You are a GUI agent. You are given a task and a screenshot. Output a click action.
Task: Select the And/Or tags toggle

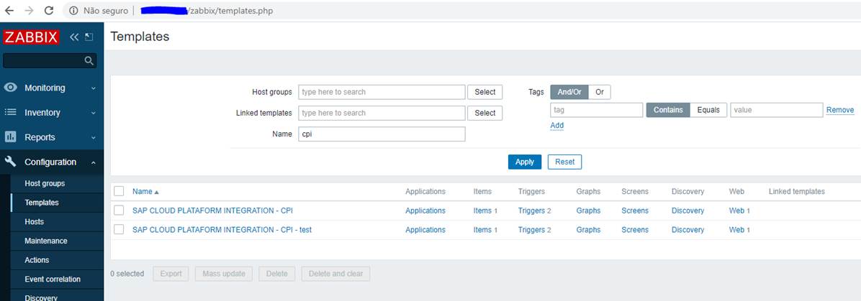tap(569, 92)
